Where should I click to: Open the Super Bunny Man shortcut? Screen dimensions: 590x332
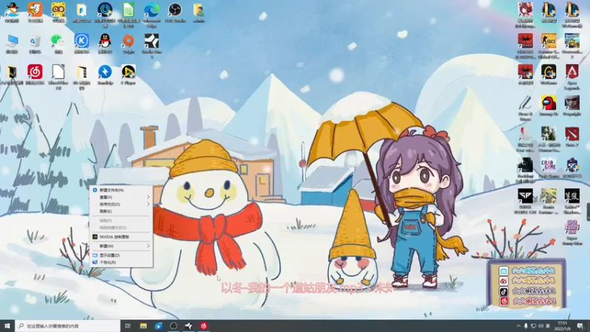pyautogui.click(x=572, y=232)
